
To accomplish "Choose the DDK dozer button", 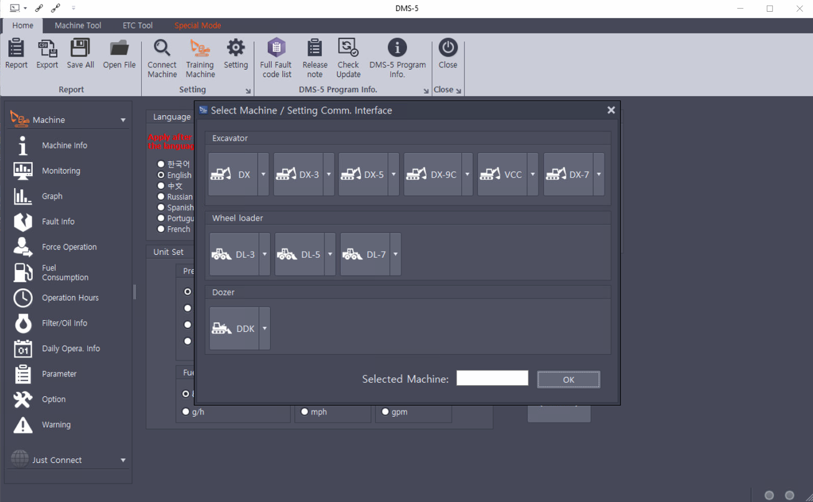I will 234,328.
